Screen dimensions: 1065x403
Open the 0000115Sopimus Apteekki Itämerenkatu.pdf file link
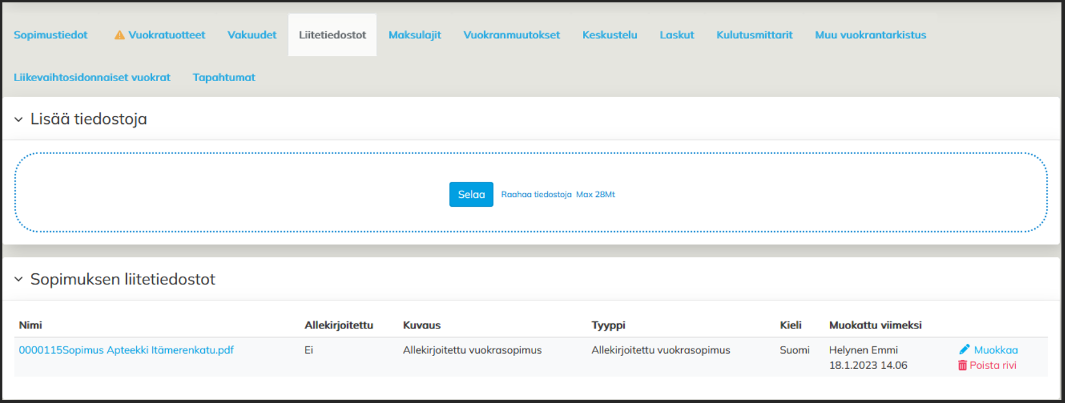point(126,350)
